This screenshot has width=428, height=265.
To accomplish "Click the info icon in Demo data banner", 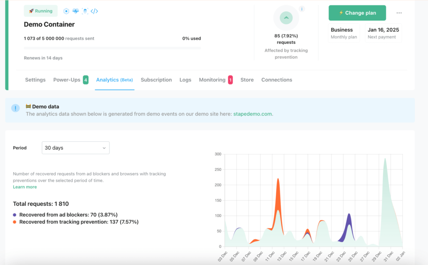I will 15,109.
